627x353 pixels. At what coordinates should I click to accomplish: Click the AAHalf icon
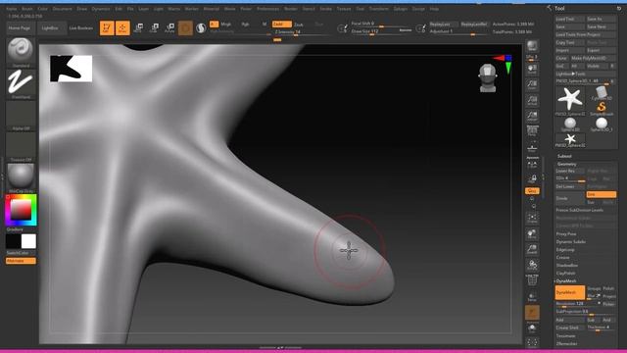[532, 116]
